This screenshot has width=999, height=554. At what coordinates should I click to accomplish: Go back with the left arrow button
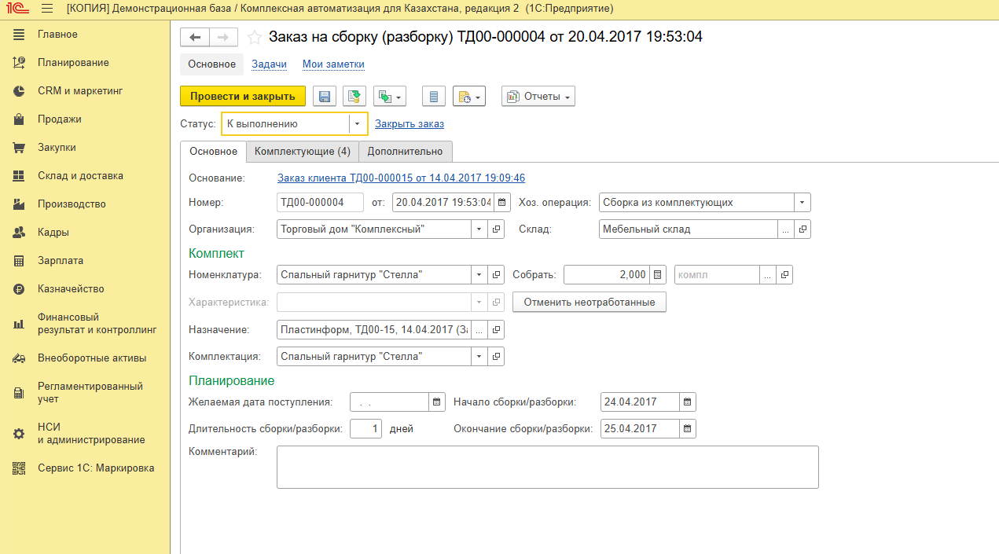click(195, 37)
